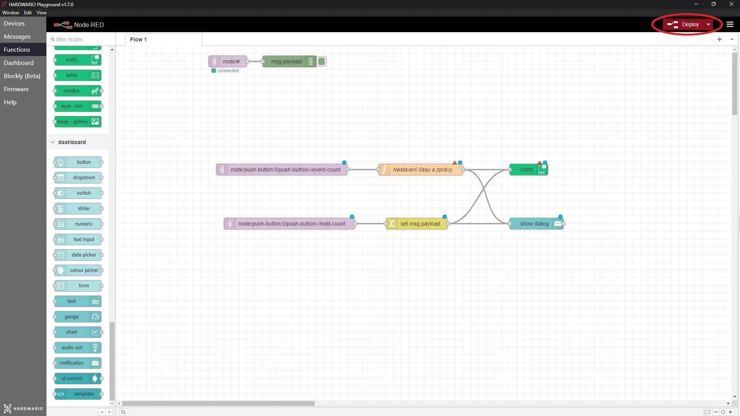
Task: Select the notify palette node
Action: pos(78,60)
